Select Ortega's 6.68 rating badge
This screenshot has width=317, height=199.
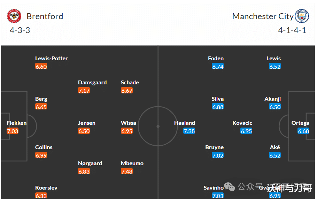click(x=303, y=131)
